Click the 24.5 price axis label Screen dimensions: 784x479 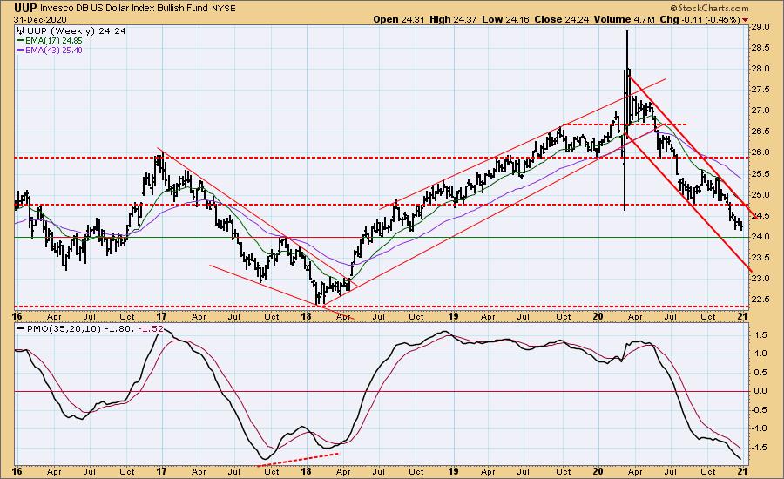click(760, 216)
